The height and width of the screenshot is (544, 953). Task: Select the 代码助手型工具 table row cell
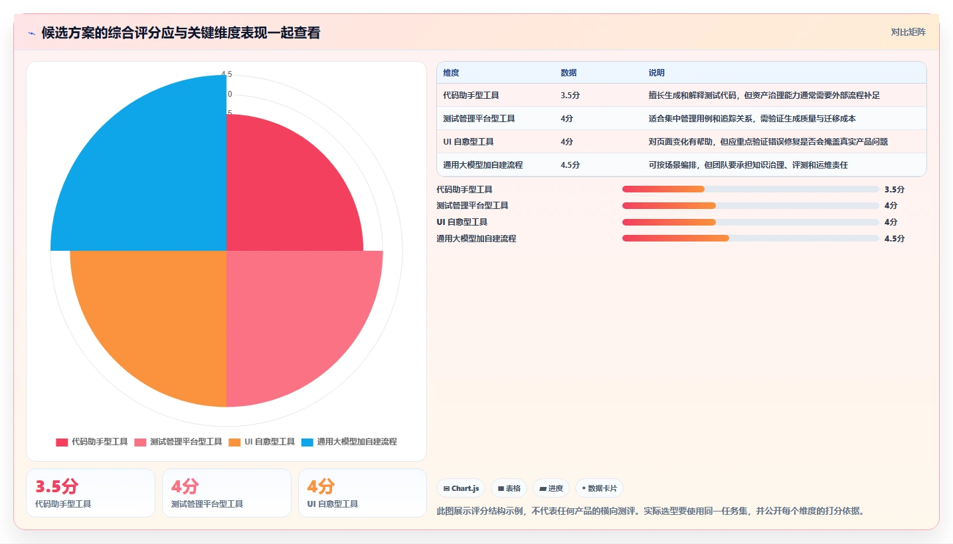[x=471, y=96]
